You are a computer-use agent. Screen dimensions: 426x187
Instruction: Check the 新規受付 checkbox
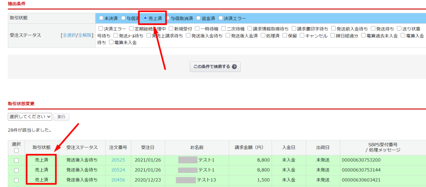[171, 28]
